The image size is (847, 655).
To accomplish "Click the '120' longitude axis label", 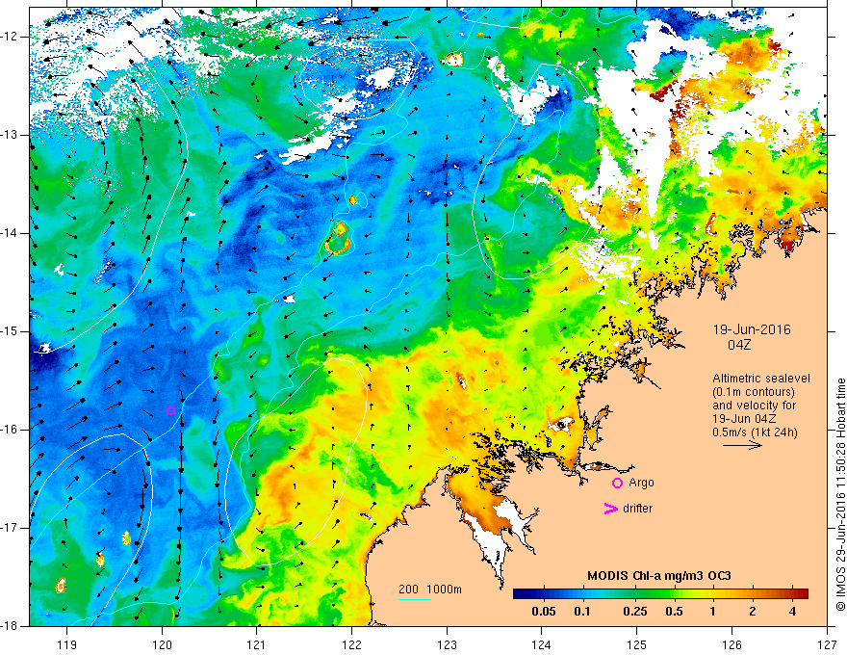I will (162, 644).
